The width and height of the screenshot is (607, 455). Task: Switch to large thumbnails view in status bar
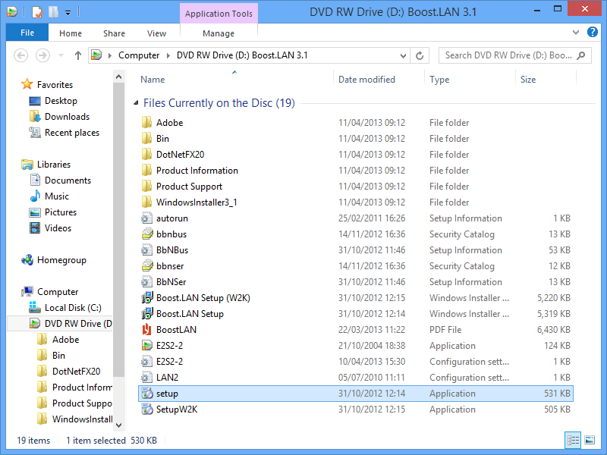(590, 440)
